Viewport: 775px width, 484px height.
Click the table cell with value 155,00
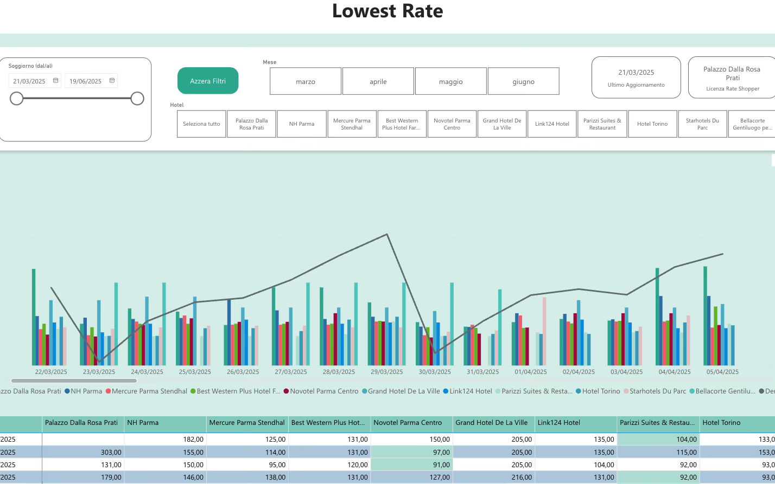166,453
